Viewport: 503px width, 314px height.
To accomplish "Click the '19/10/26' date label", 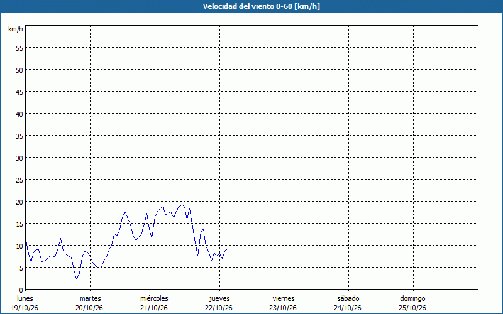I will (x=25, y=308).
